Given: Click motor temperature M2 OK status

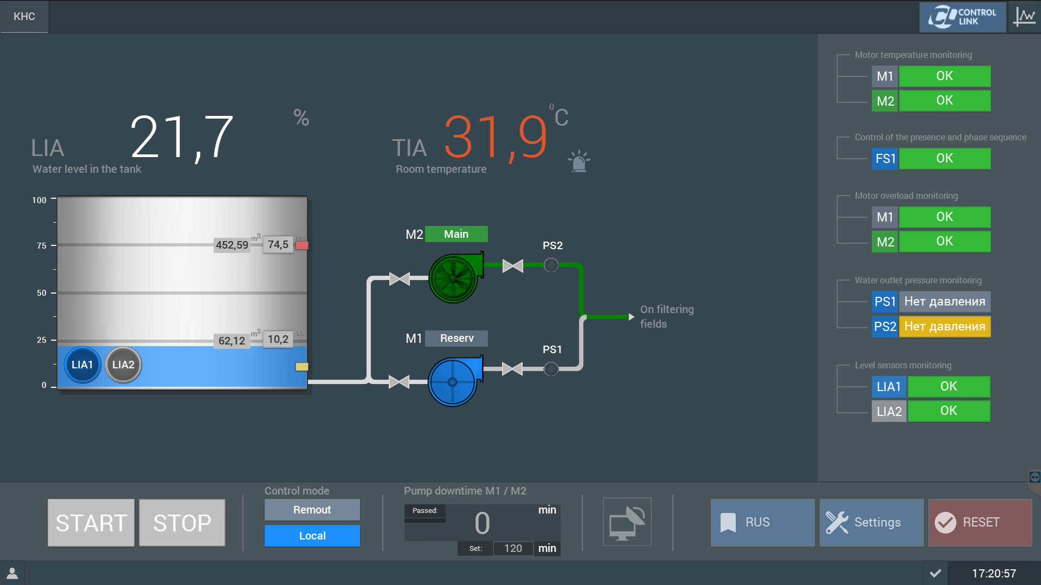Looking at the screenshot, I should point(944,101).
